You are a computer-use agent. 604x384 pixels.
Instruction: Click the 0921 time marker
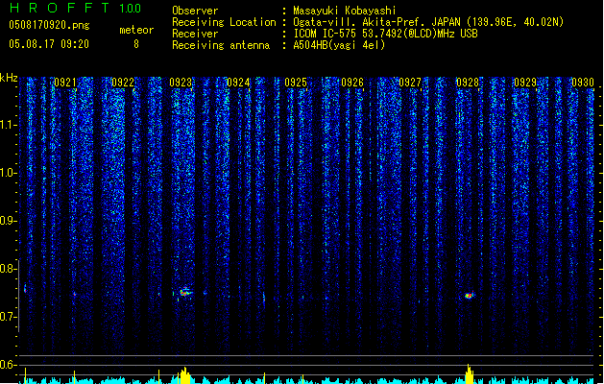pyautogui.click(x=64, y=83)
